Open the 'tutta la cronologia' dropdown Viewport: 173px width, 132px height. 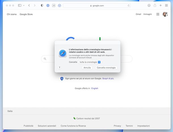[x=90, y=62]
